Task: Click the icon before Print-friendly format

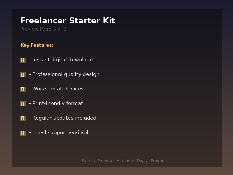Action: tap(23, 104)
